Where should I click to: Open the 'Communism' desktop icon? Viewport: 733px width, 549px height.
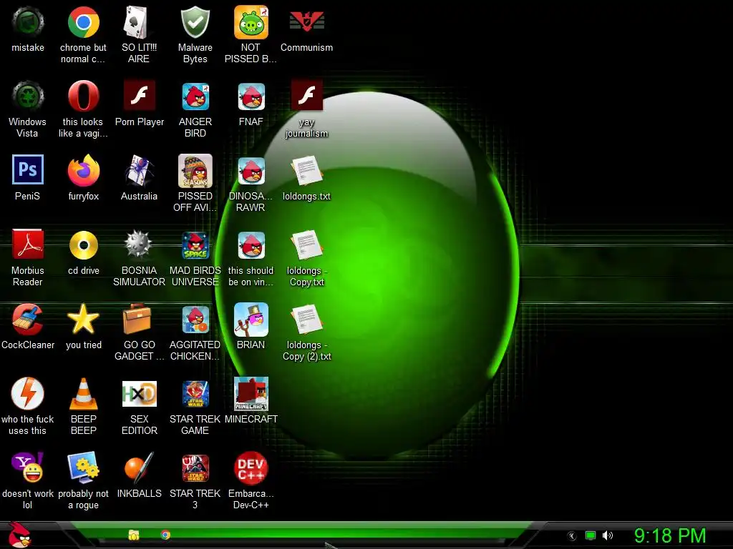pos(306,22)
